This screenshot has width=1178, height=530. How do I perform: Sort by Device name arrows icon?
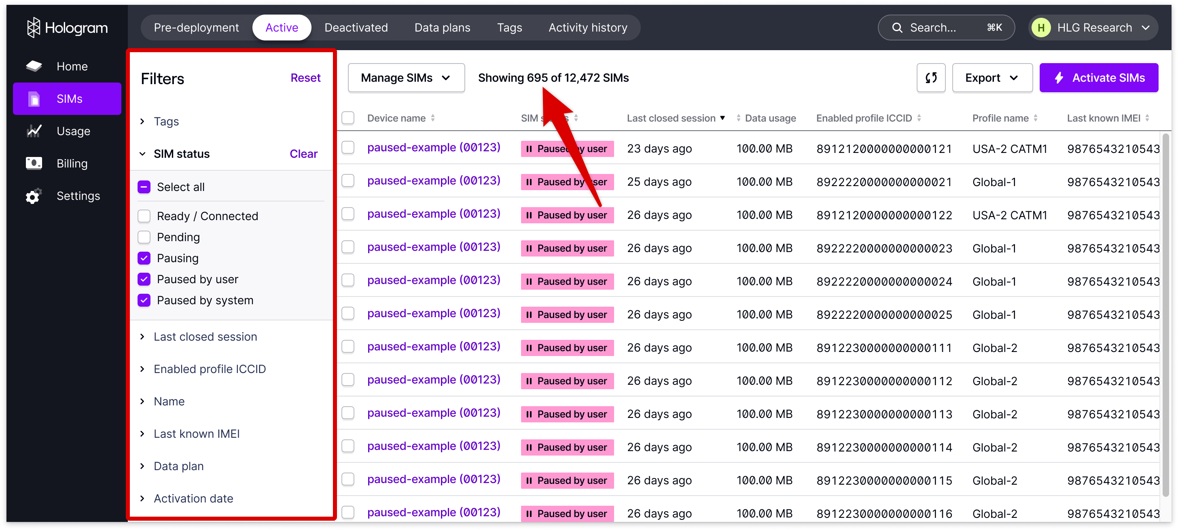(x=432, y=118)
